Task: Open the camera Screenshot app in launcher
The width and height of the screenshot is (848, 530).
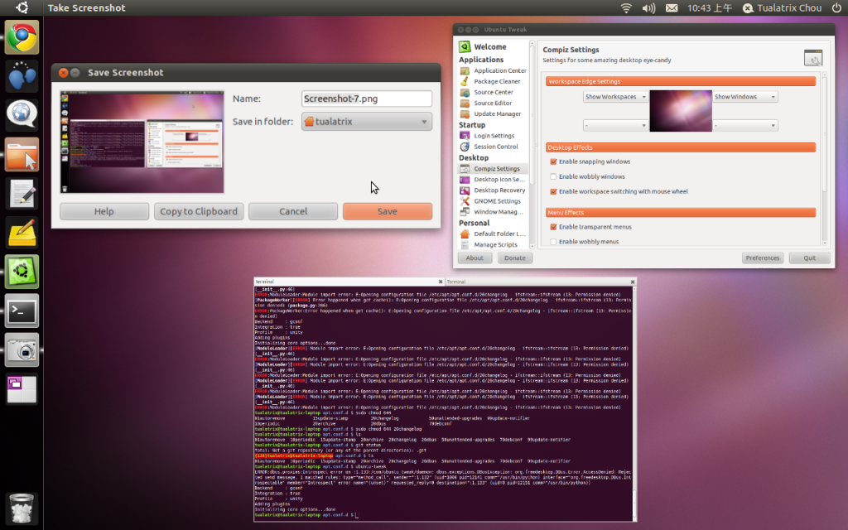Action: [x=22, y=350]
